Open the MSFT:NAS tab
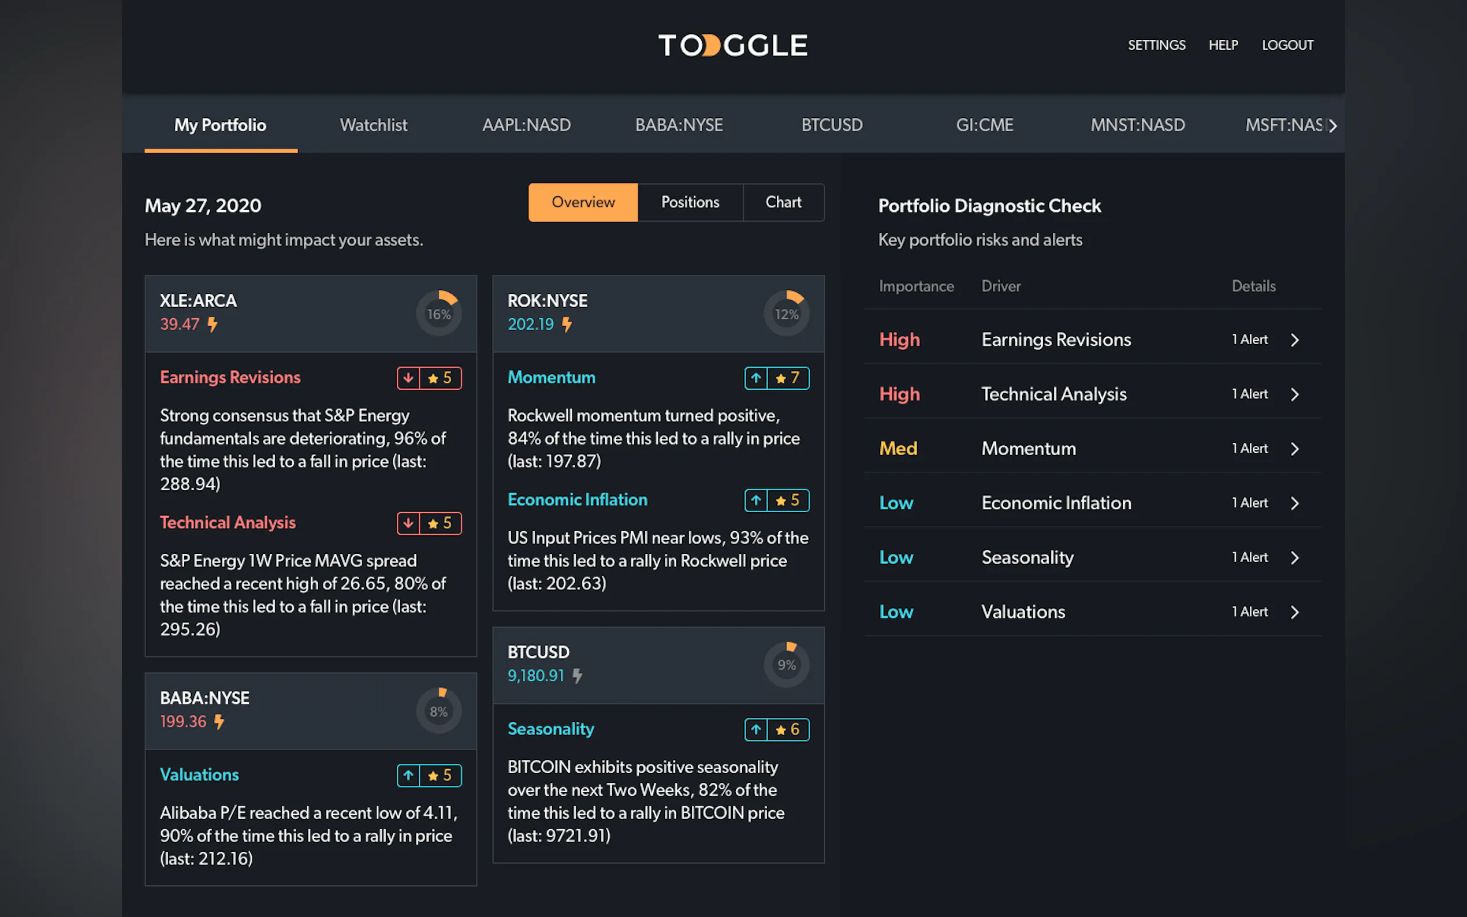 coord(1283,125)
